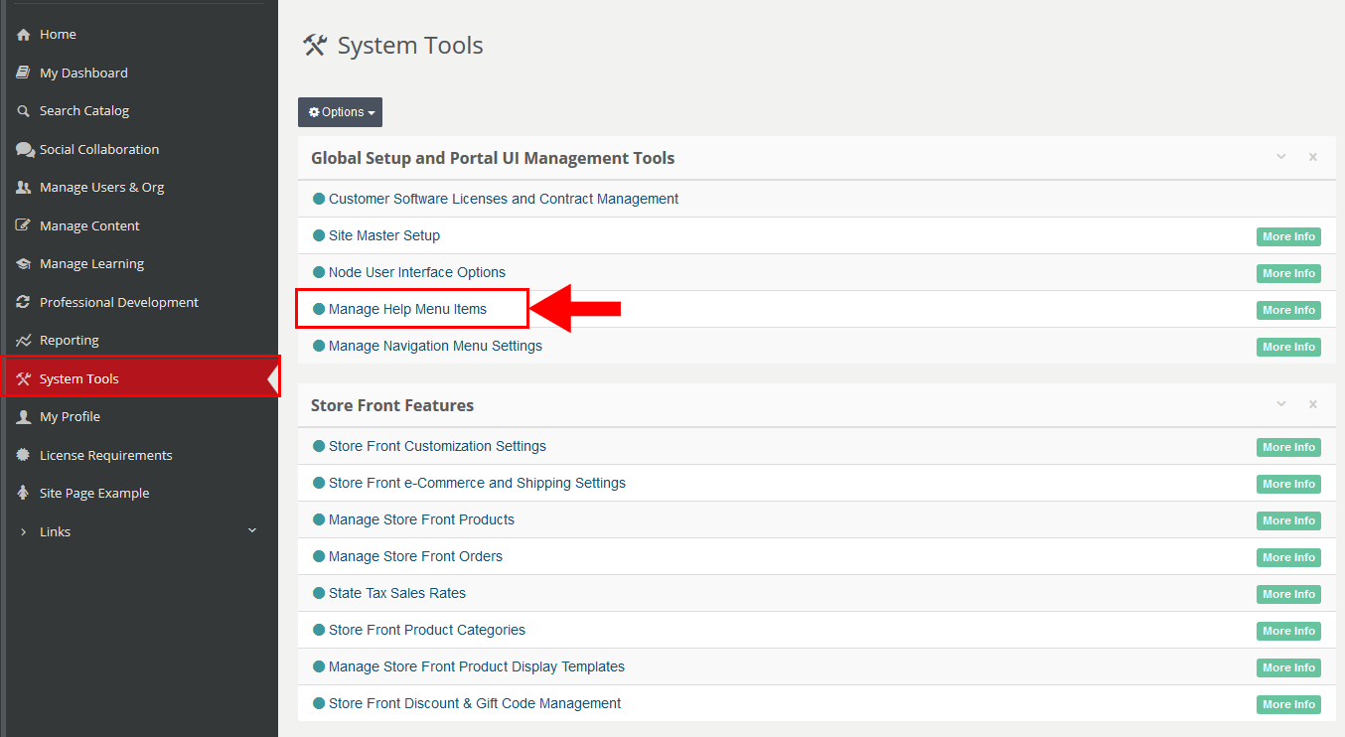Click the License Requirements gear icon
The width and height of the screenshot is (1345, 737).
[22, 454]
